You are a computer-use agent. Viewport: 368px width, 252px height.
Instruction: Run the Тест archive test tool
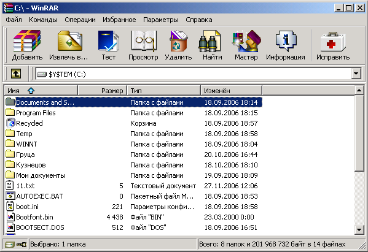[108, 45]
